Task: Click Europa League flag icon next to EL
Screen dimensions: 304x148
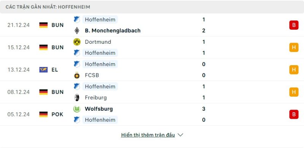Action: [x=43, y=70]
